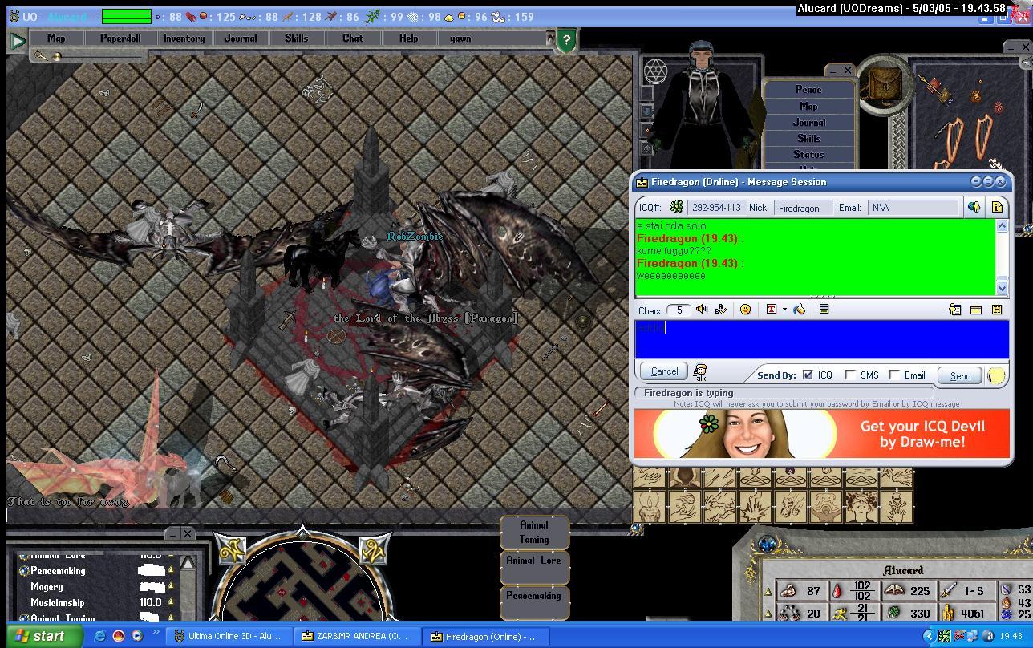Toggle Peacemaking skill lock arrow
1033x648 pixels.
(x=170, y=571)
